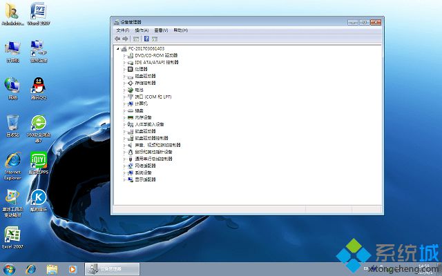442x276 pixels.
Task: Select the 腾讯QQ penguin desktop icon
Action: tap(39, 88)
